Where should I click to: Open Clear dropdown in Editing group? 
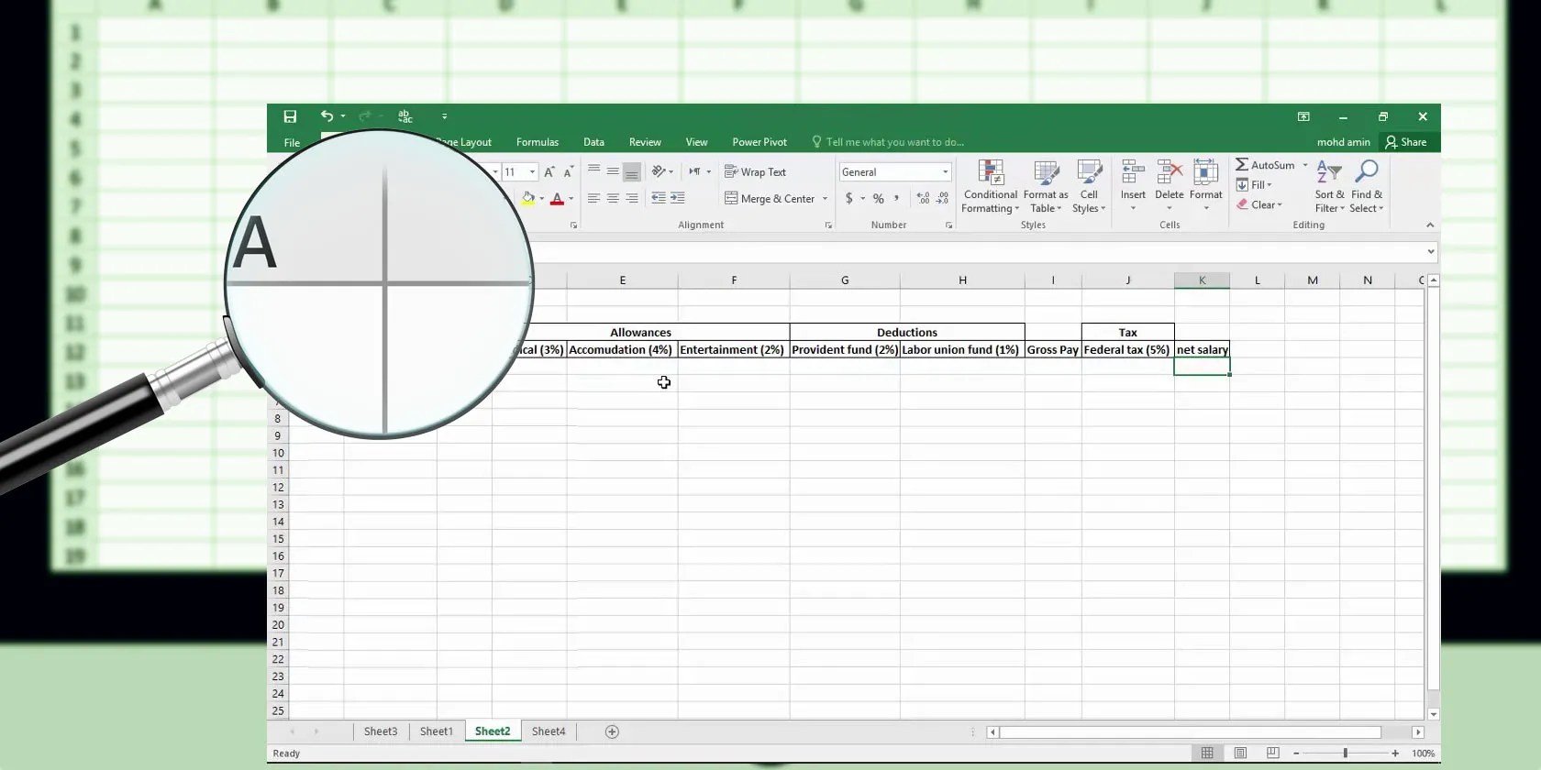[x=1259, y=204]
